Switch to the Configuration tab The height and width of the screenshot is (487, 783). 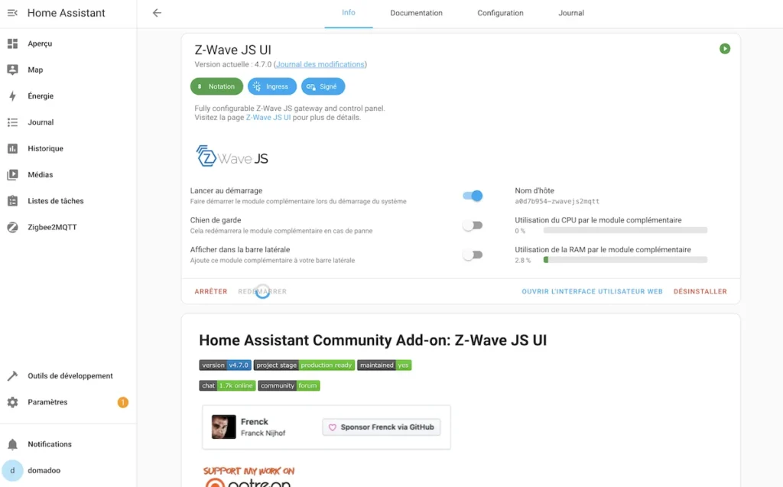click(x=500, y=13)
